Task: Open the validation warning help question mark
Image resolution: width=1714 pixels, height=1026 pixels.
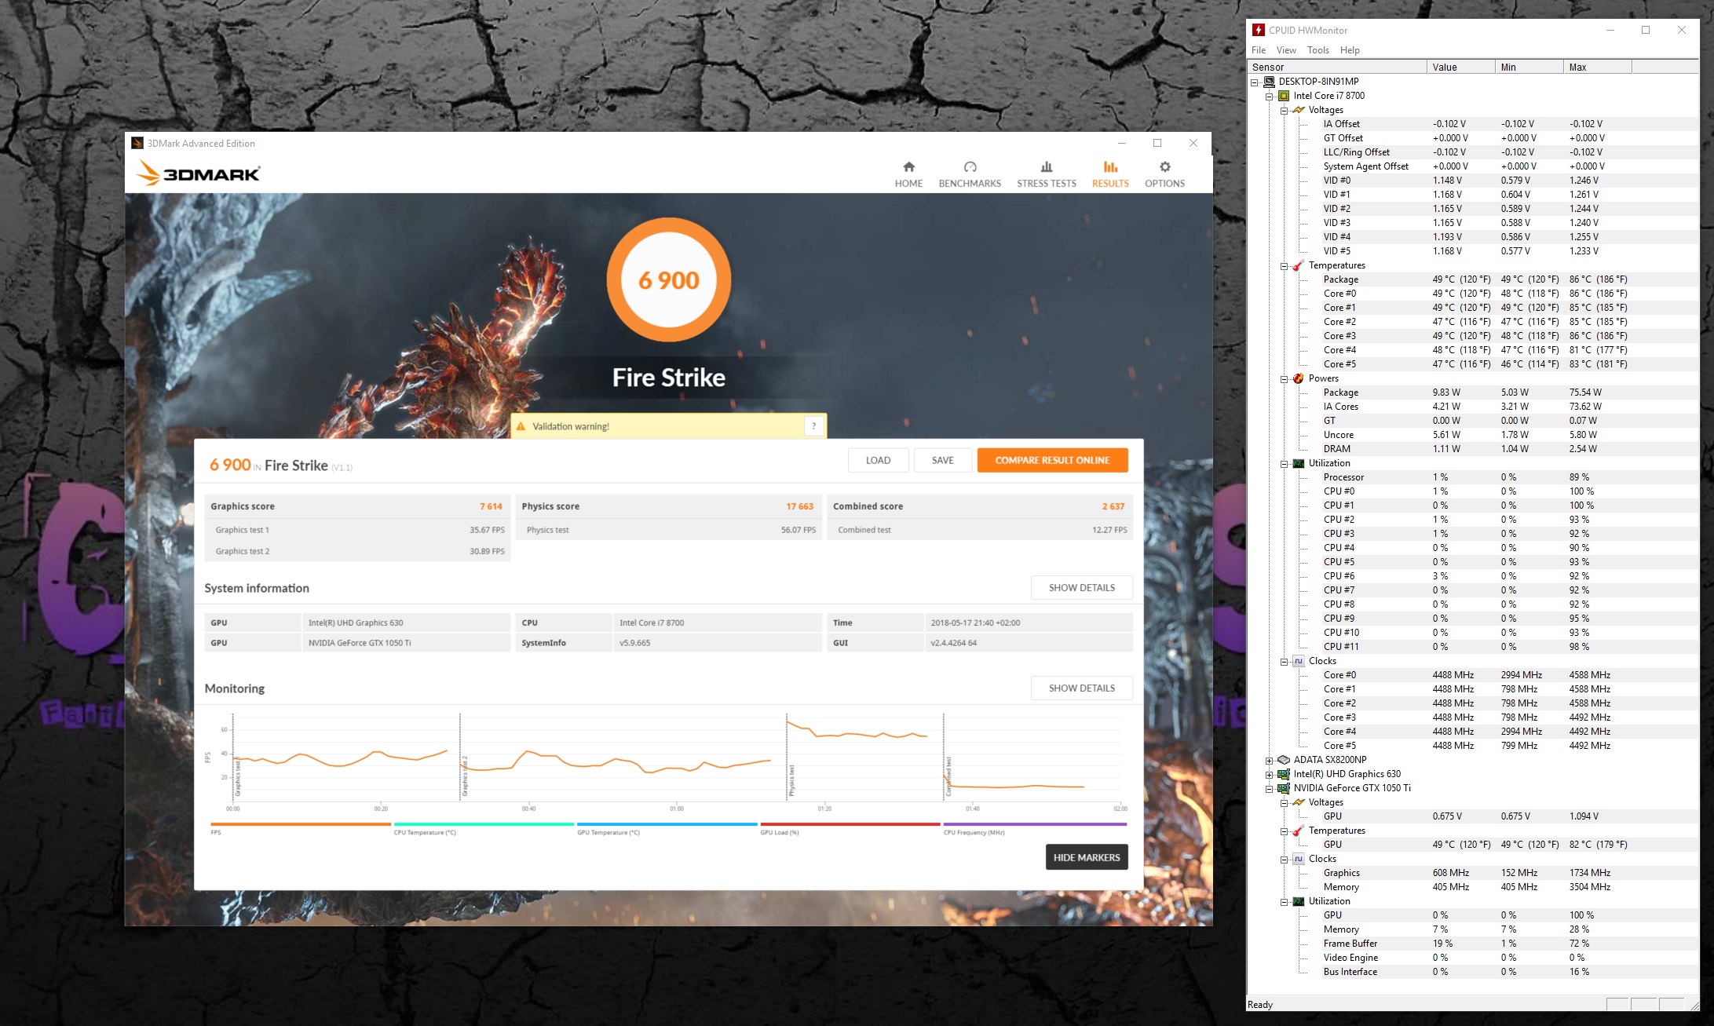Action: point(814,426)
